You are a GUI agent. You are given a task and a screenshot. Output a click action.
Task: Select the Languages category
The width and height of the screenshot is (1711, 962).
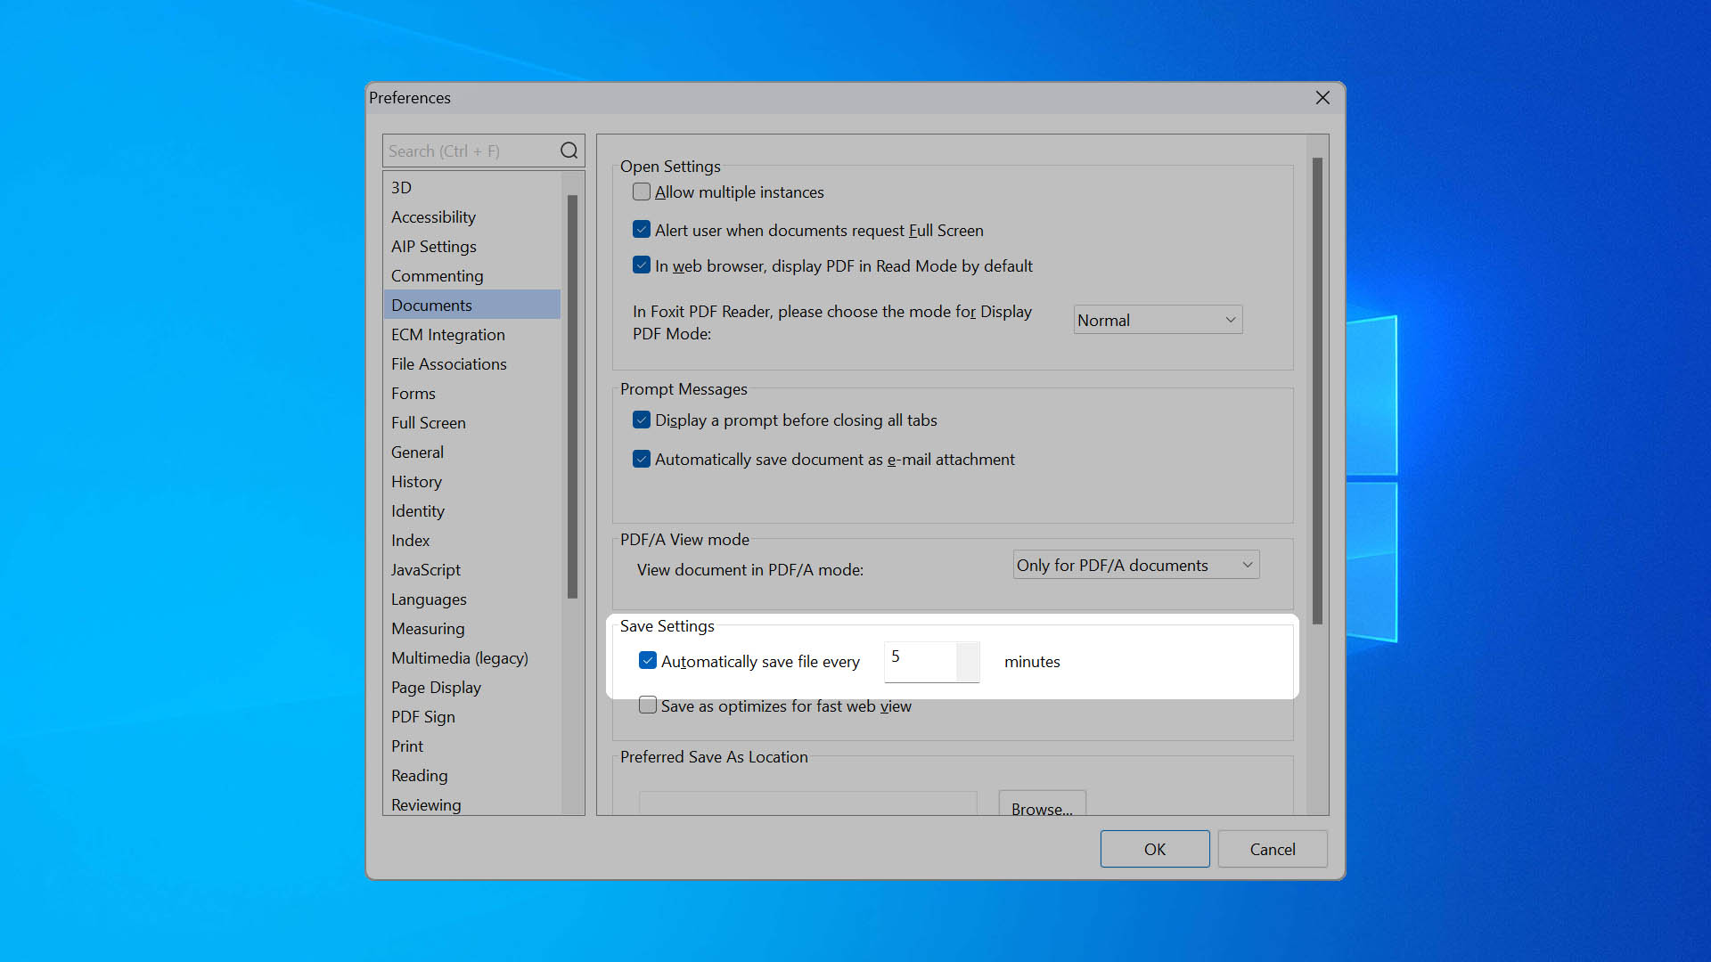coord(472,599)
